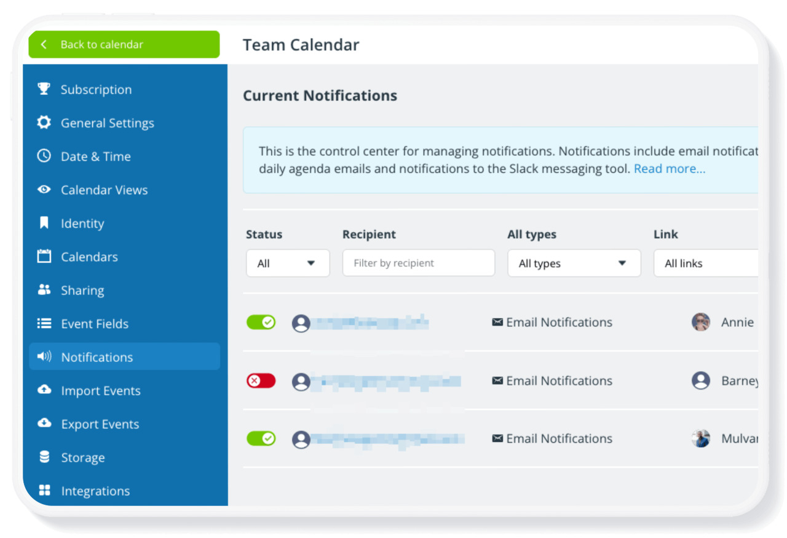
Task: Disable the notification toggle for Annie
Action: [x=261, y=322]
